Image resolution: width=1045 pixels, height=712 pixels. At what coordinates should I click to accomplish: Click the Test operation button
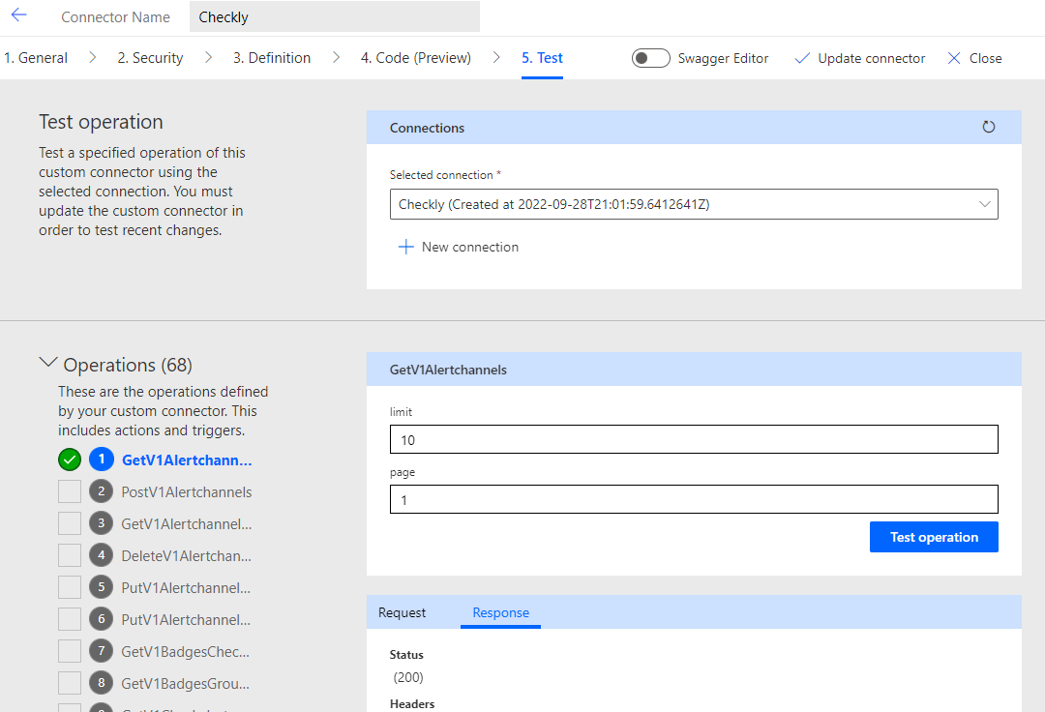(x=934, y=537)
